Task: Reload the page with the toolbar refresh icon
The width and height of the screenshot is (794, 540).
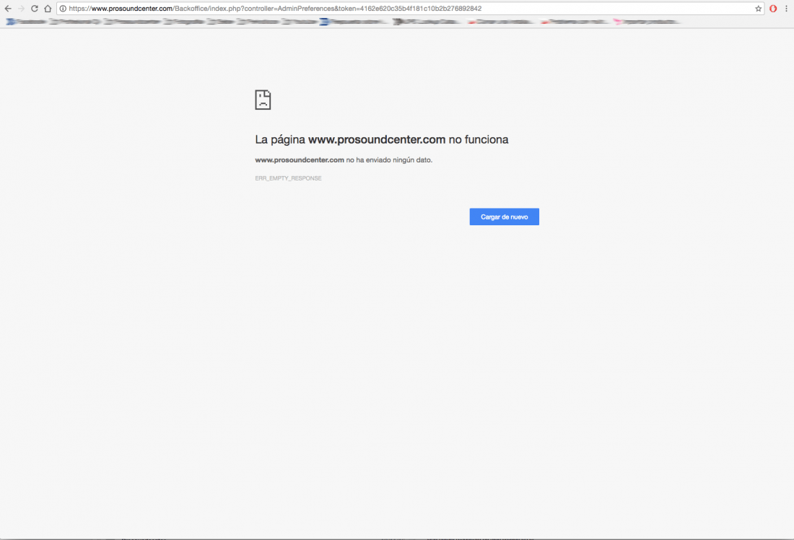Action: (x=35, y=9)
